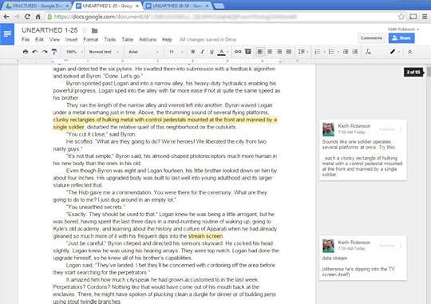Open the Table menu
431x304 pixels.
click(x=128, y=40)
